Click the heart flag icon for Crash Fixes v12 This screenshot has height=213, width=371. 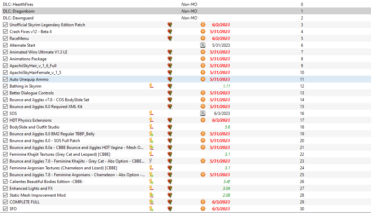[170, 31]
